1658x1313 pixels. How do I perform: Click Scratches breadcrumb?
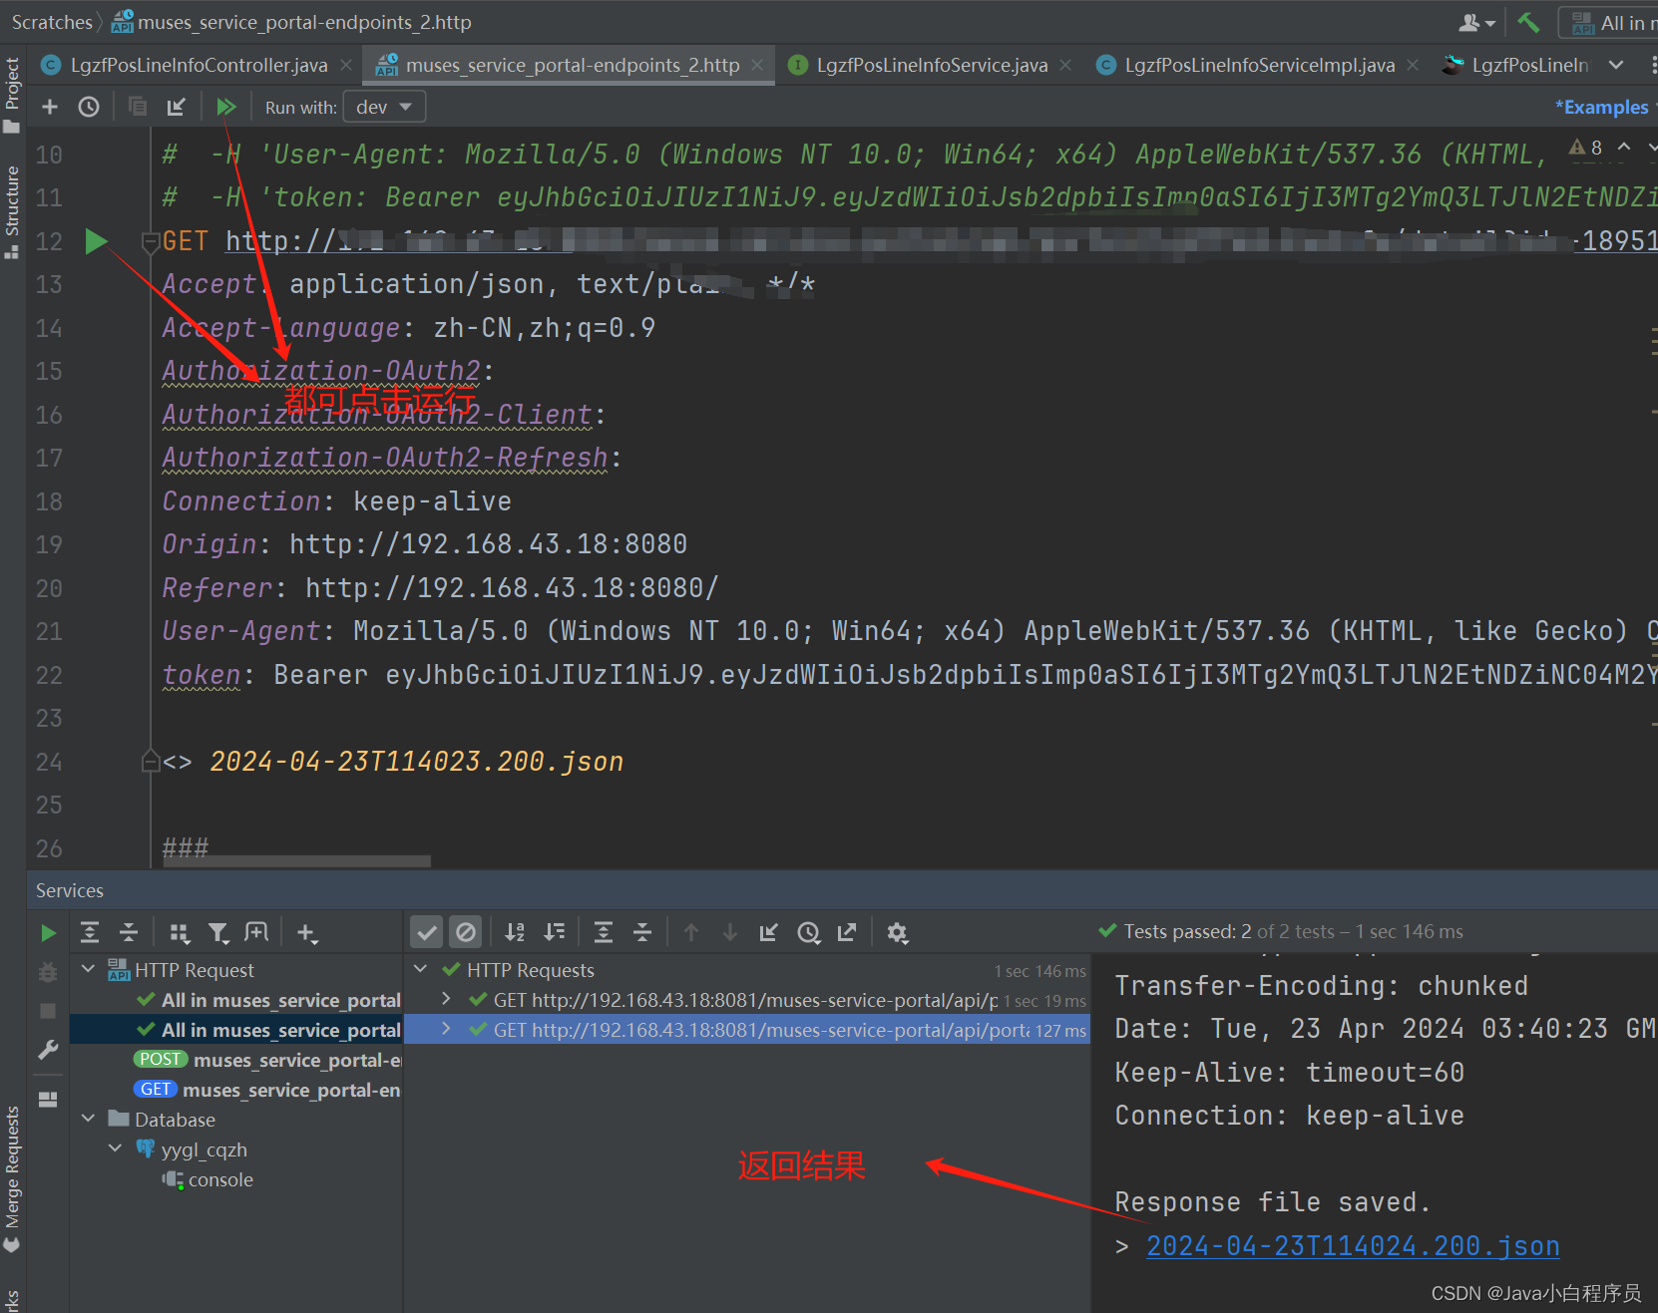click(52, 22)
